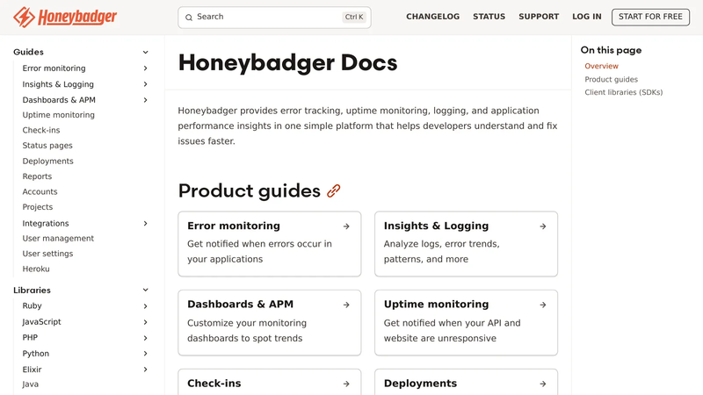Click 'Analyze logs, error trends' description
Image resolution: width=703 pixels, height=395 pixels.
click(442, 252)
